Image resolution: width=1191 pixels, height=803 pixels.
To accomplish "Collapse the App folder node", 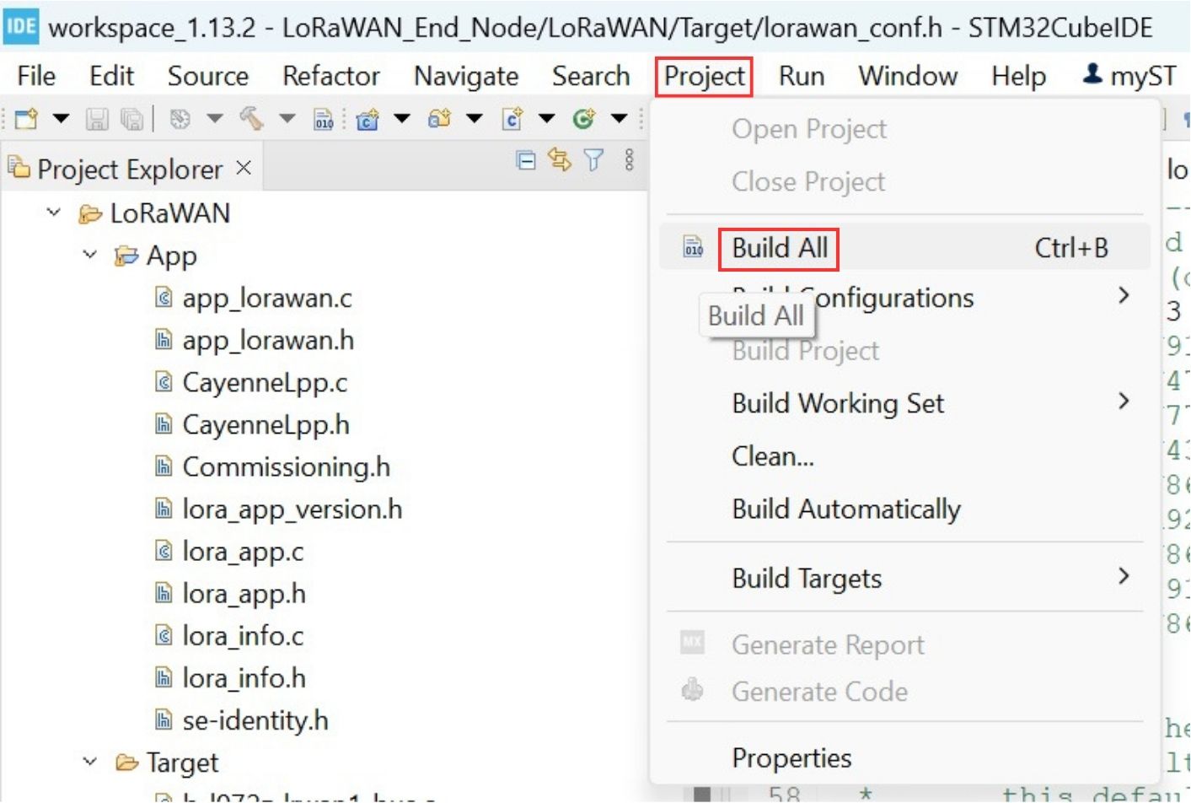I will (x=90, y=255).
